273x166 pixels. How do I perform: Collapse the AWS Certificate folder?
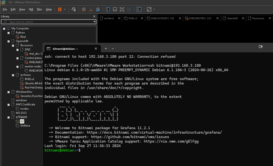click(x=9, y=105)
